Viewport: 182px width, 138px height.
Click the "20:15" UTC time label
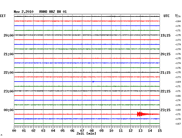[165, 54]
